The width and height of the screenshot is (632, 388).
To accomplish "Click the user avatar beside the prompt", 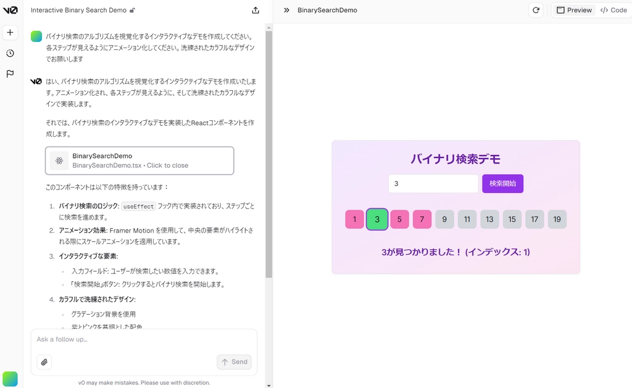I will 36,36.
